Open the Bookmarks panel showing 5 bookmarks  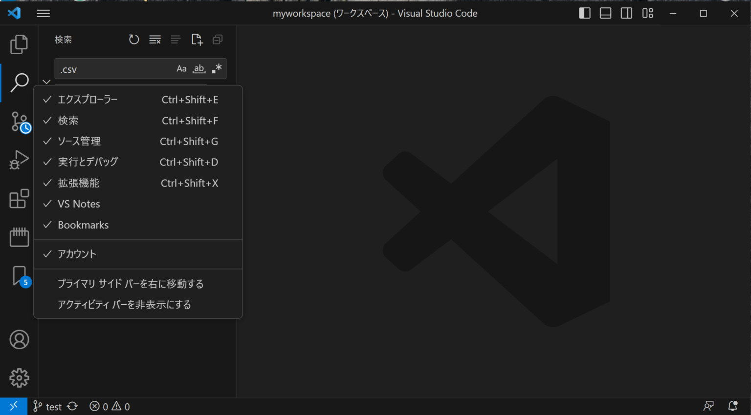19,276
